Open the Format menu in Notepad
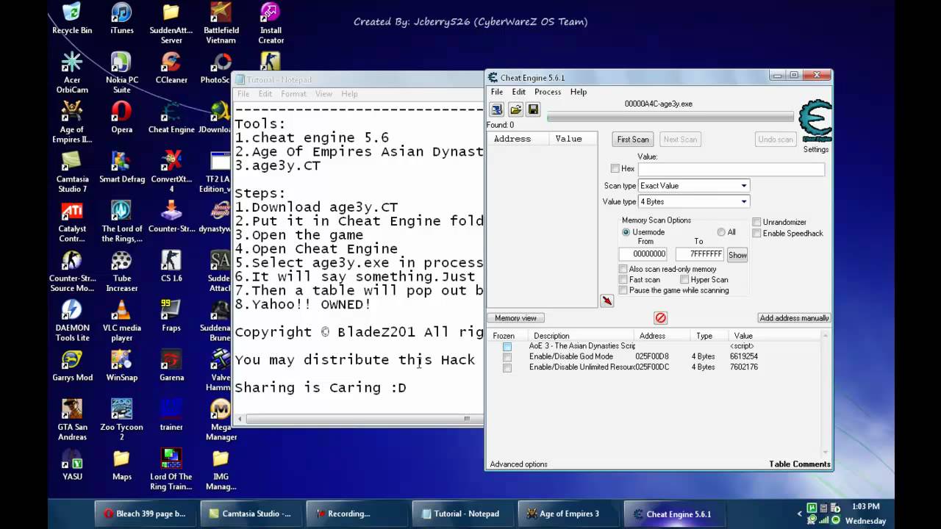 (x=293, y=94)
